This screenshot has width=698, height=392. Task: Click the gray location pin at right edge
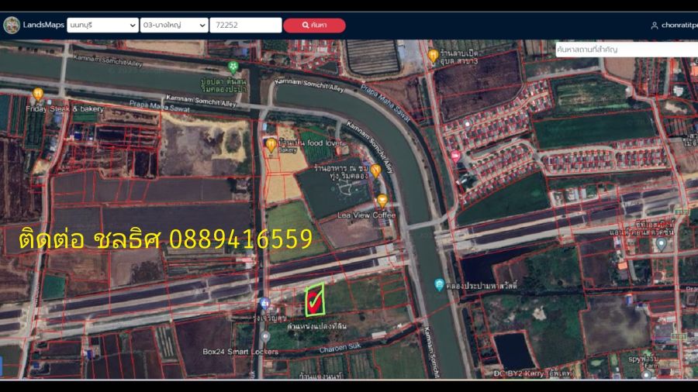[661, 243]
